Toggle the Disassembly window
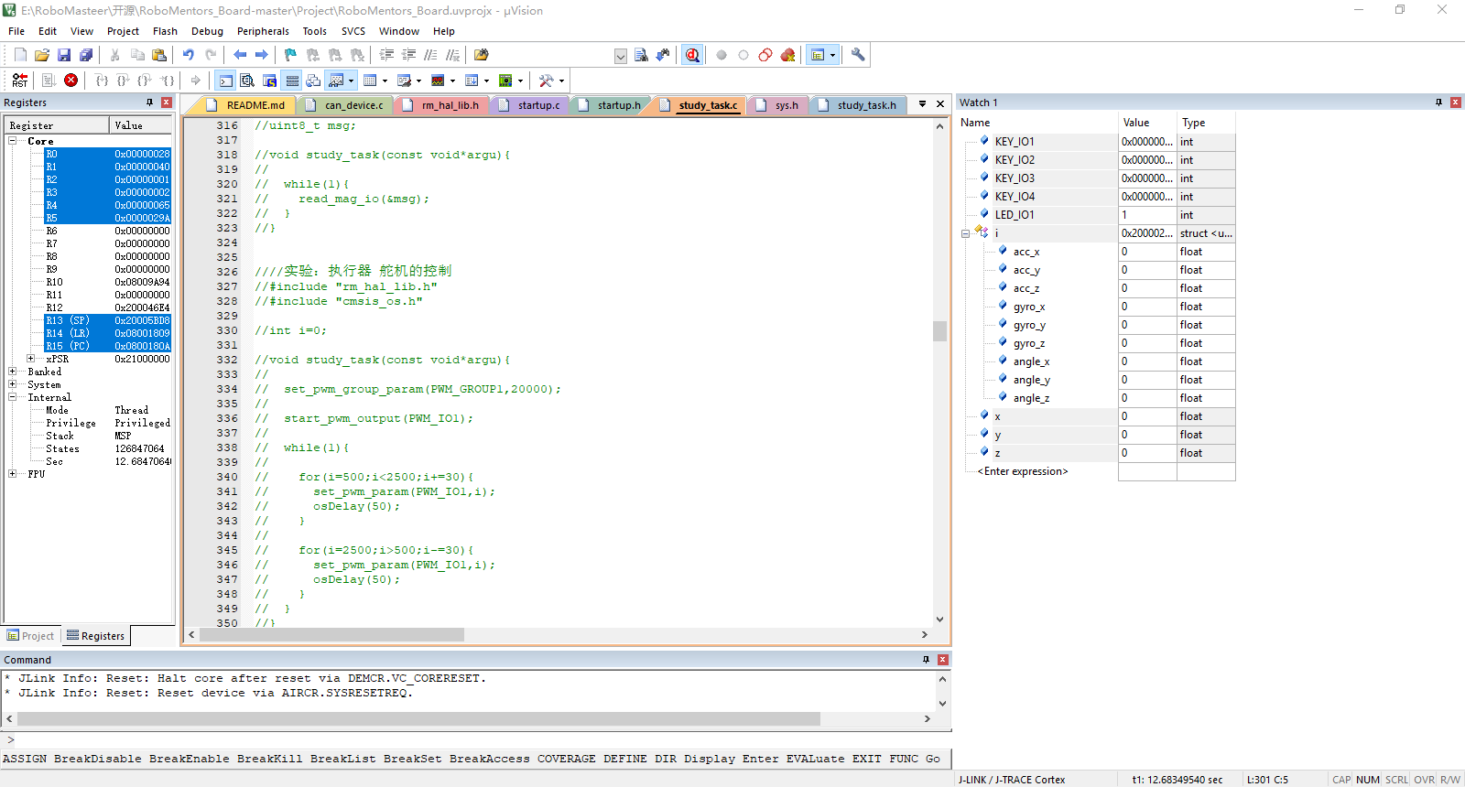 tap(247, 81)
